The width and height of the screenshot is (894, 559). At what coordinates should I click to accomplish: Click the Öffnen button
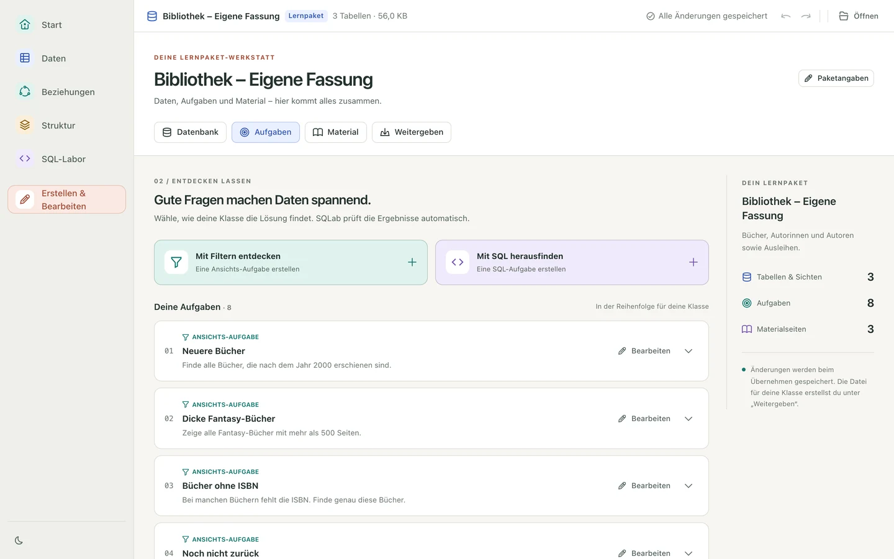859,16
